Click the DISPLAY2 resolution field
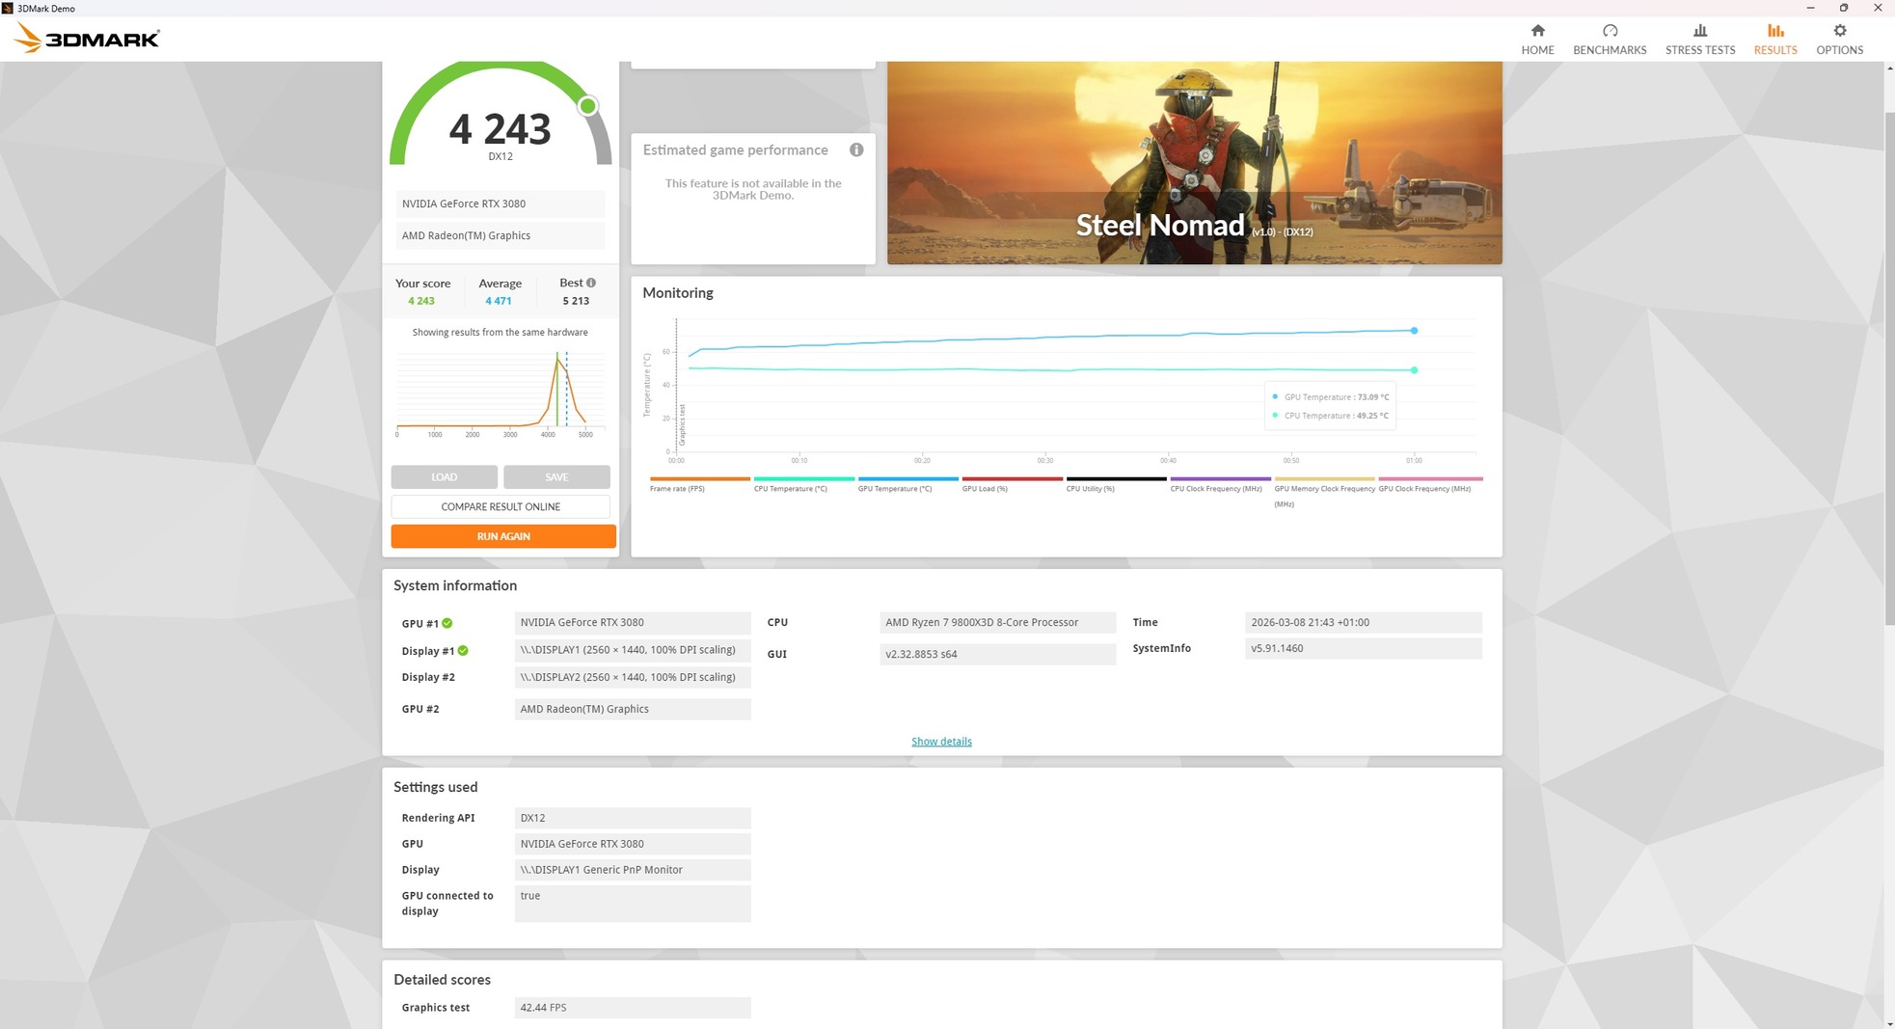Image resolution: width=1895 pixels, height=1029 pixels. coord(633,677)
